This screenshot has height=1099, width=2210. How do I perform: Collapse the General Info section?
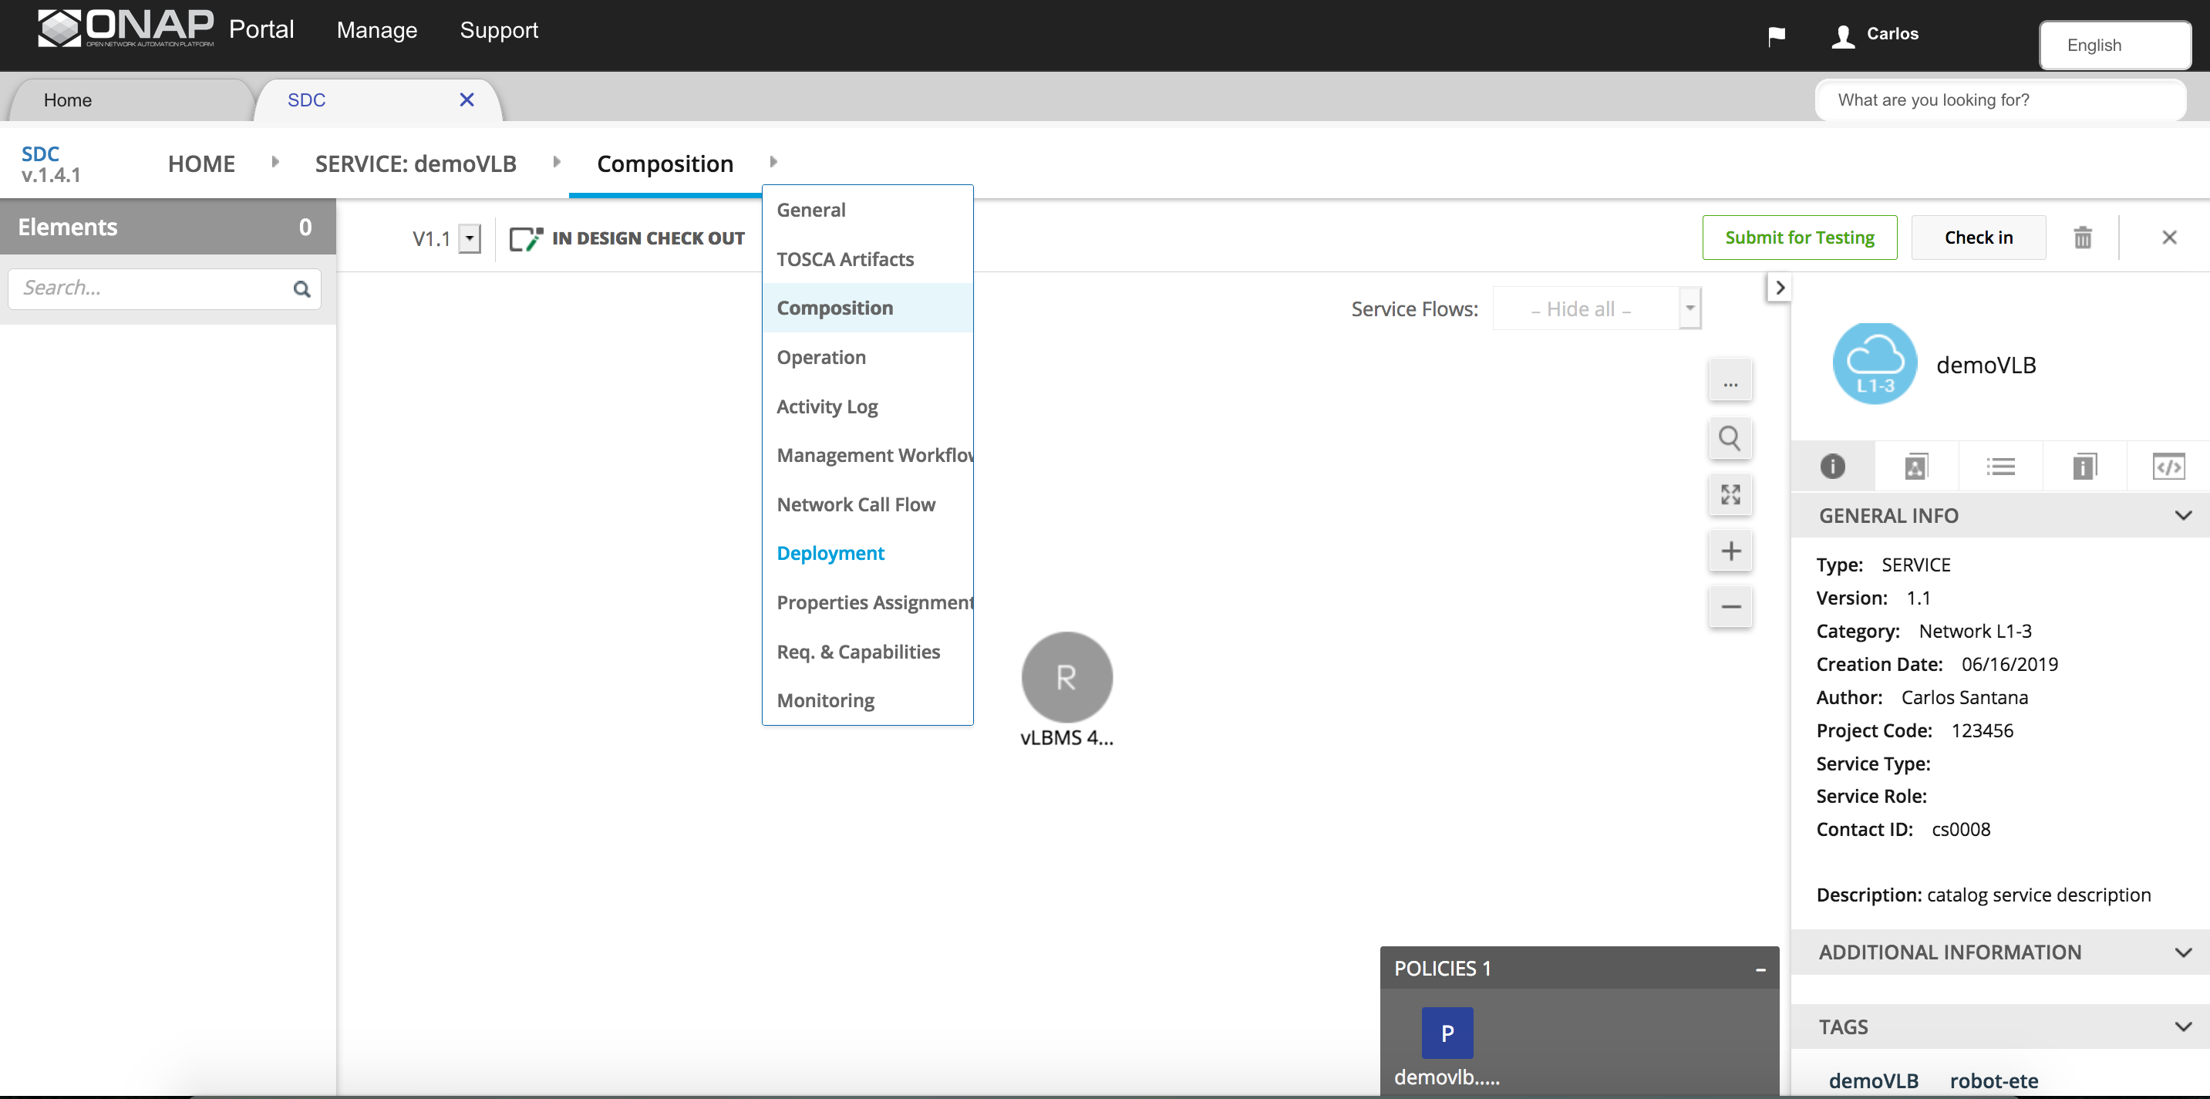point(2182,516)
